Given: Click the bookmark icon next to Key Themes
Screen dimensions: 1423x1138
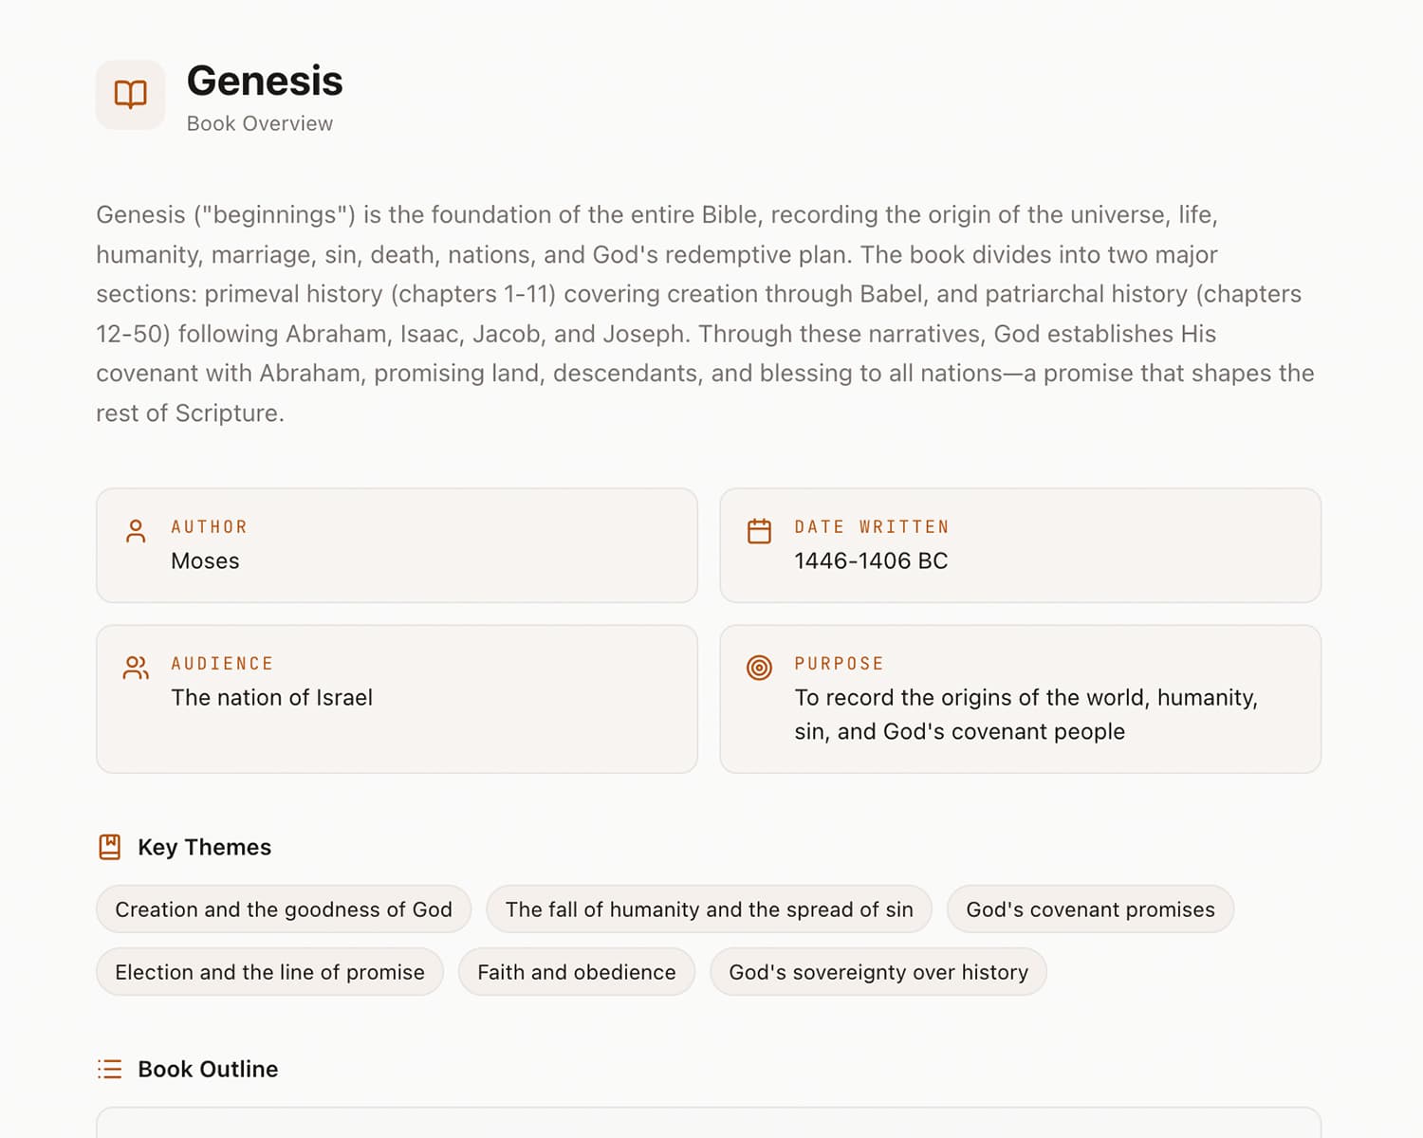Looking at the screenshot, I should [109, 846].
